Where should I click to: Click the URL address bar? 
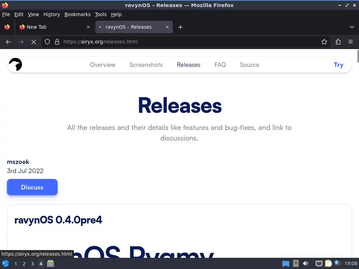186,42
